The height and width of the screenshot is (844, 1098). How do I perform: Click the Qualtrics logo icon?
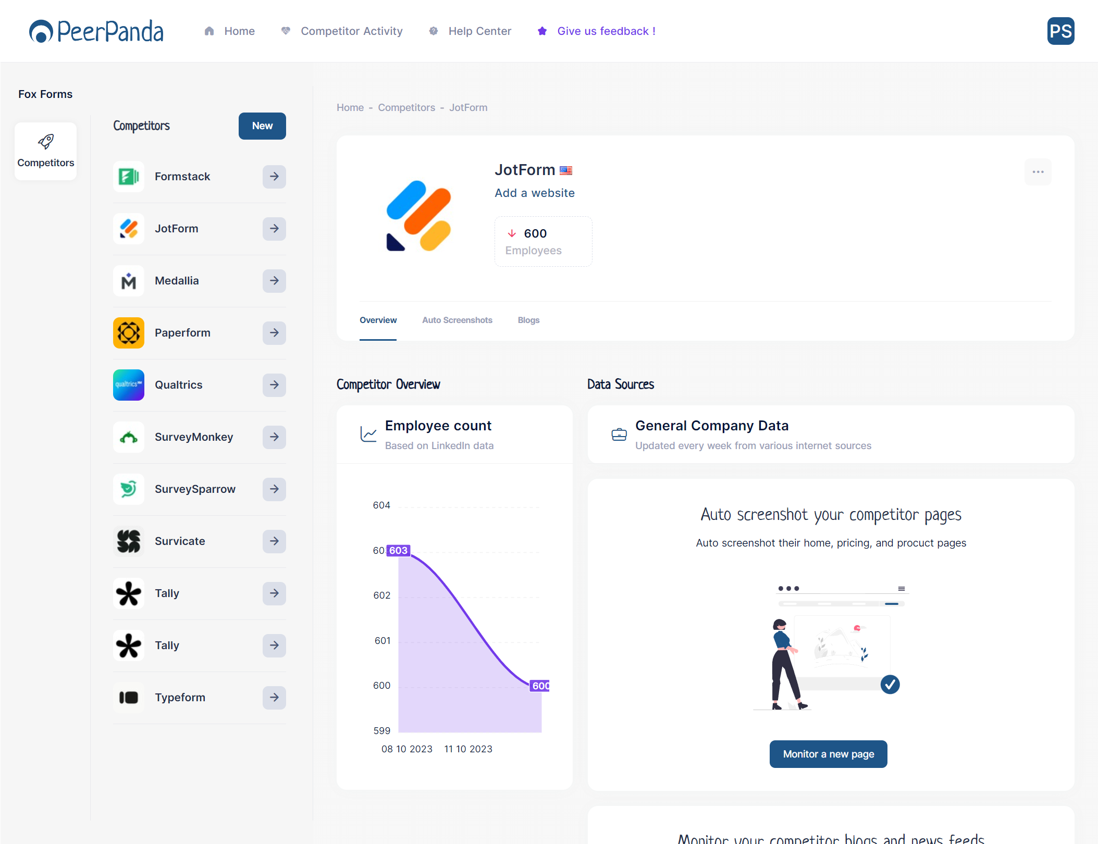pyautogui.click(x=129, y=385)
